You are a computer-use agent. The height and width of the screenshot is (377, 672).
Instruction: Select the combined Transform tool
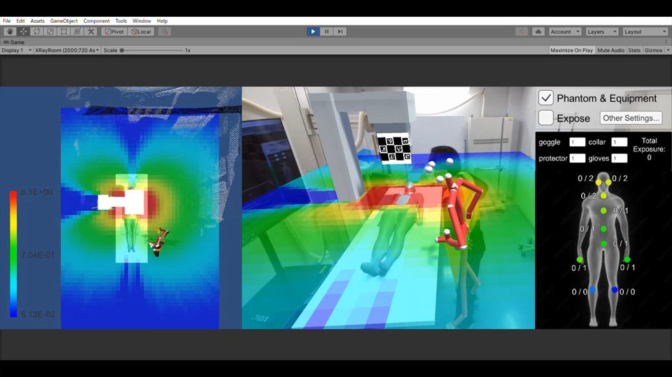[x=77, y=32]
